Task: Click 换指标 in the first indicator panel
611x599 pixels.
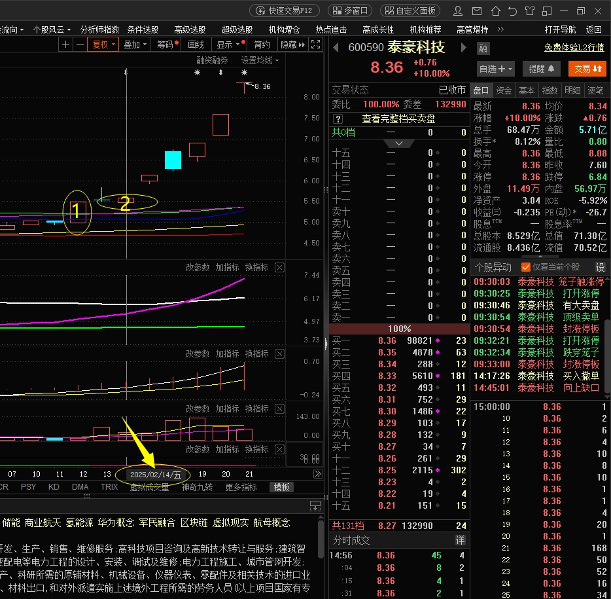Action: pos(256,268)
